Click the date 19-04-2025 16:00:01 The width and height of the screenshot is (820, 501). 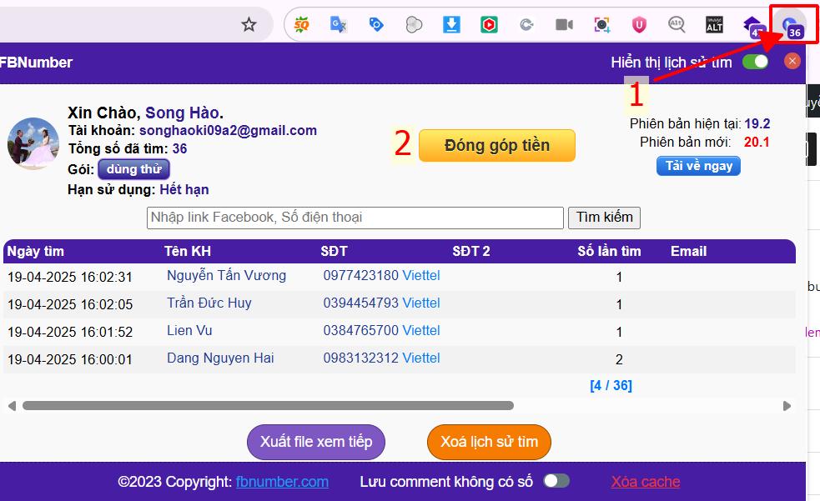(70, 360)
